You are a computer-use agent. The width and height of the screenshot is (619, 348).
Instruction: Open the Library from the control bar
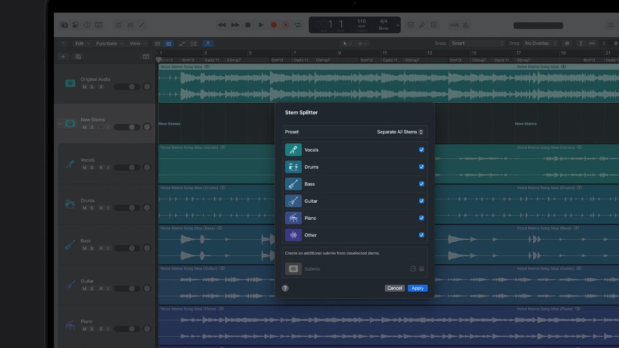tap(64, 25)
